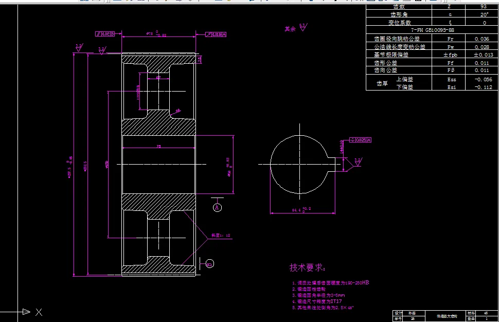Screen dimensions: 499x322
Task: Click the 材料 cell in the title block
Action: (x=471, y=313)
